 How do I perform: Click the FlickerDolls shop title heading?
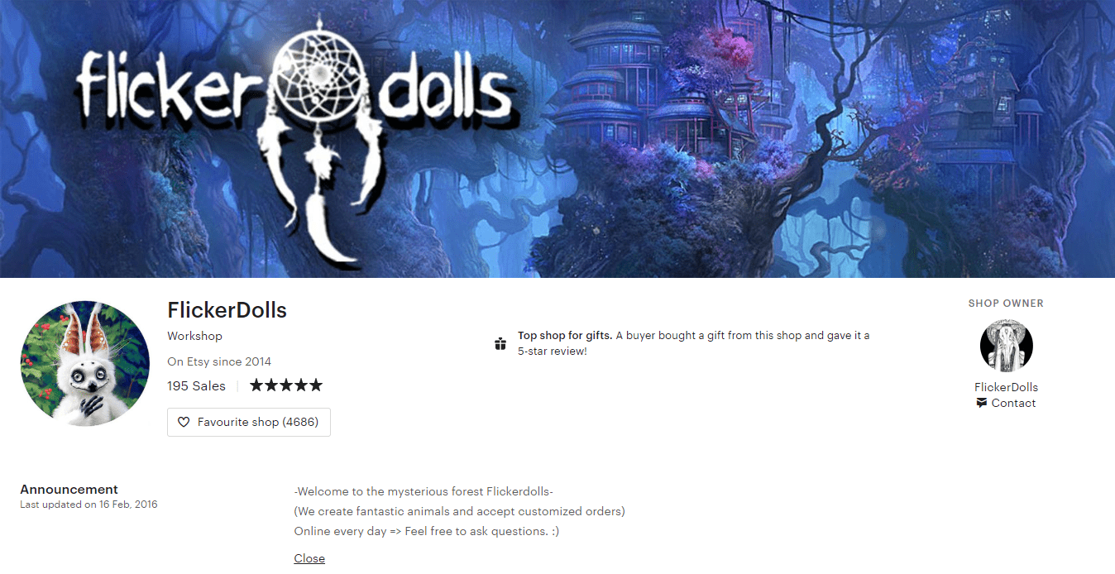(227, 310)
